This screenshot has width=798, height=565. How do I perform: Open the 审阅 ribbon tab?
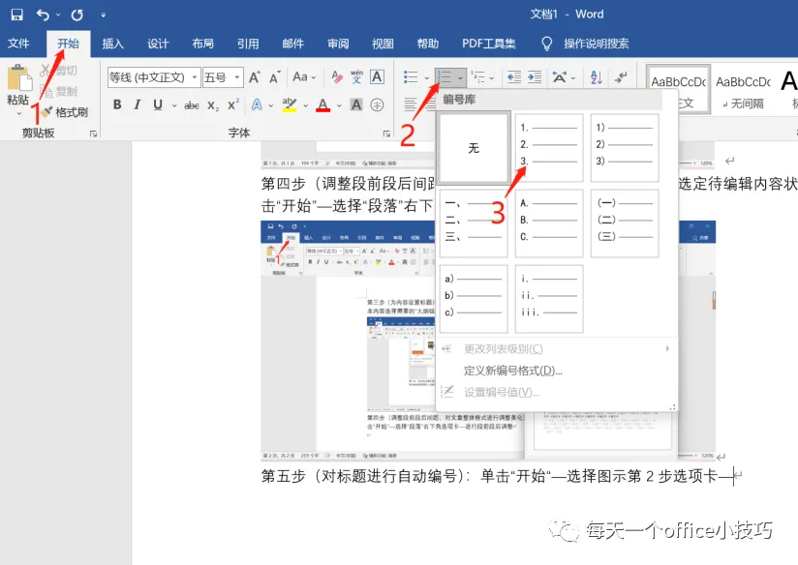pos(338,44)
